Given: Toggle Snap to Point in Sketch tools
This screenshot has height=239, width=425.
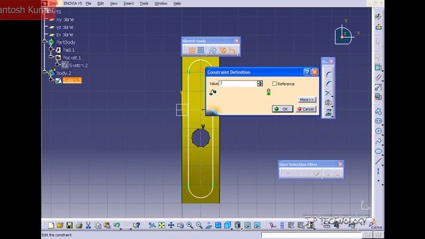Looking at the screenshot, I should point(201,50).
